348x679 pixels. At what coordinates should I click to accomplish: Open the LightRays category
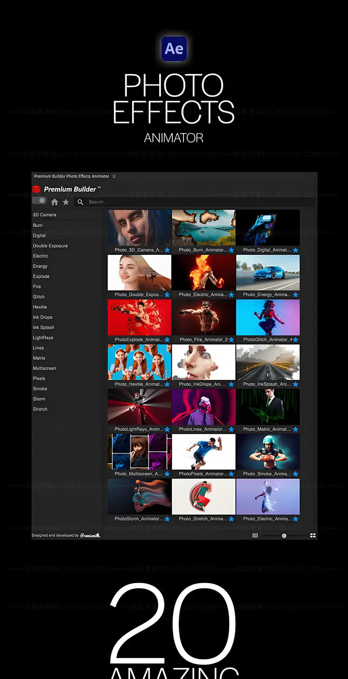[43, 338]
